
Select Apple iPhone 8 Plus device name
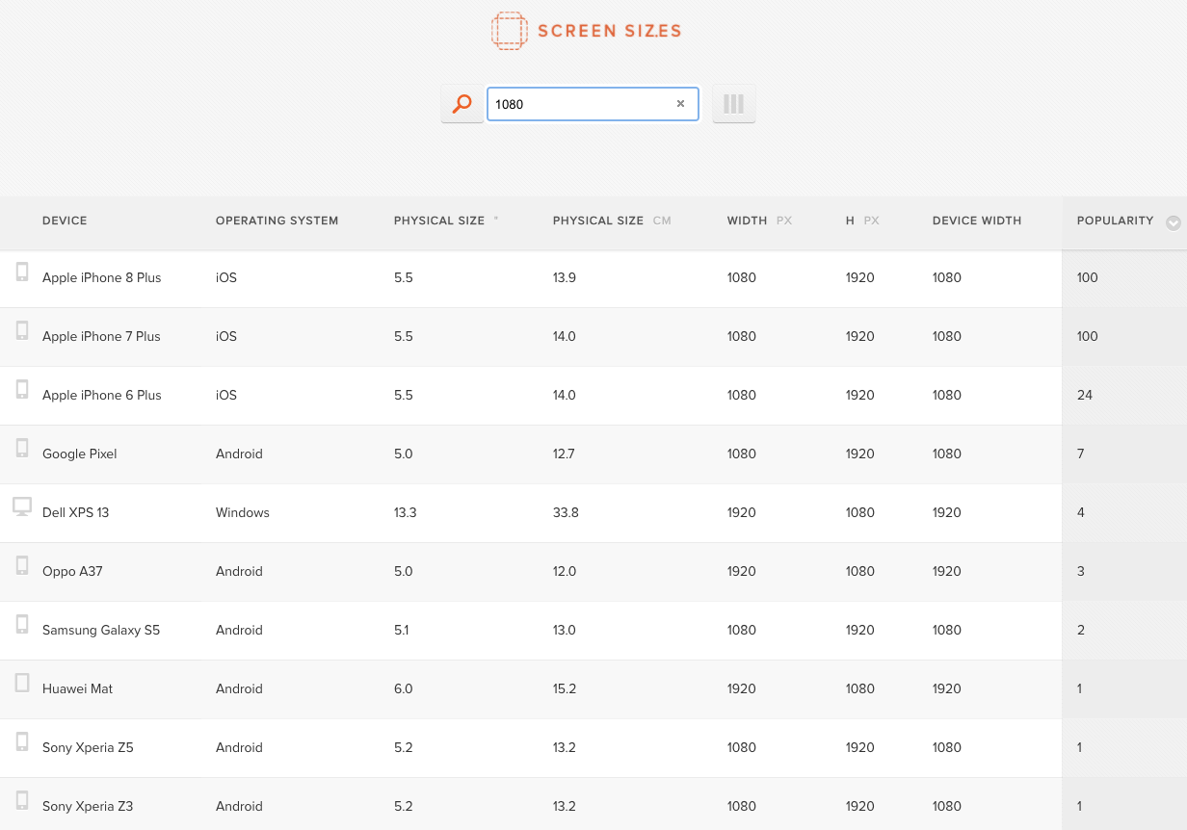pos(101,277)
